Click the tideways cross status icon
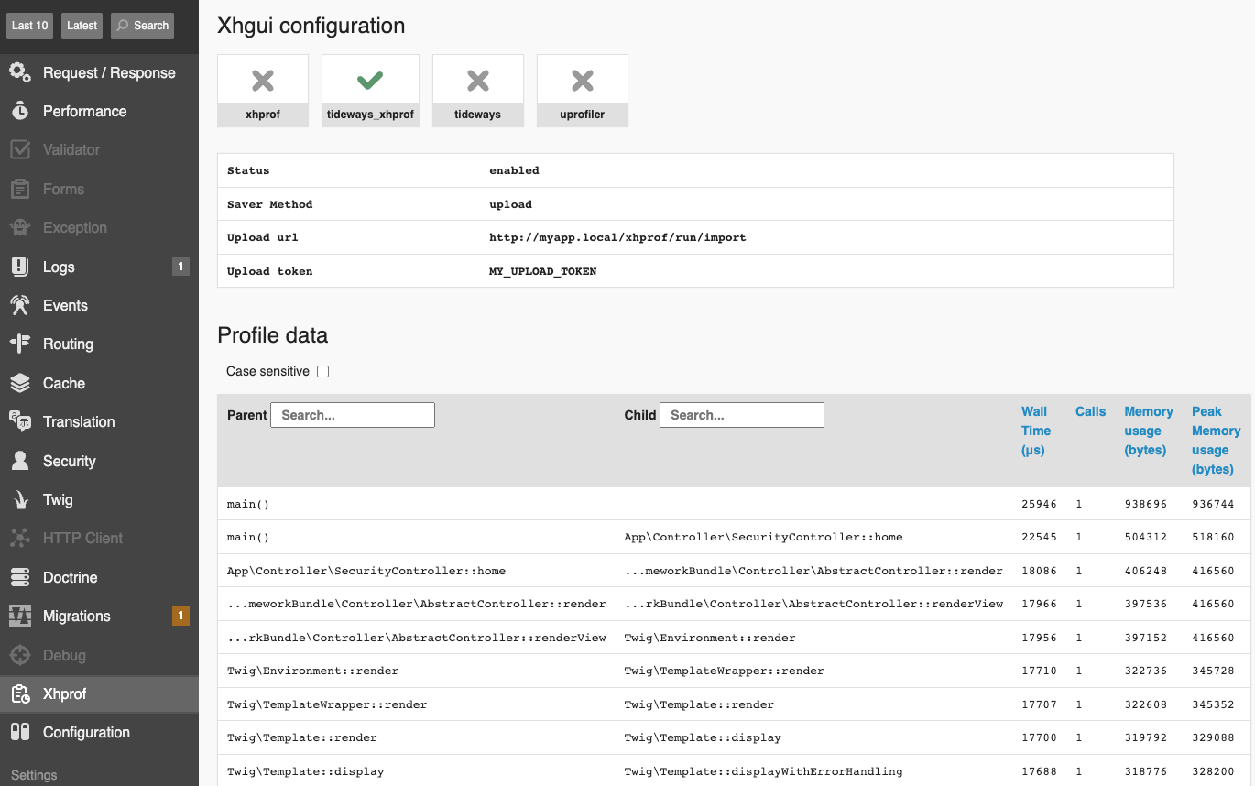The height and width of the screenshot is (786, 1255). click(478, 81)
